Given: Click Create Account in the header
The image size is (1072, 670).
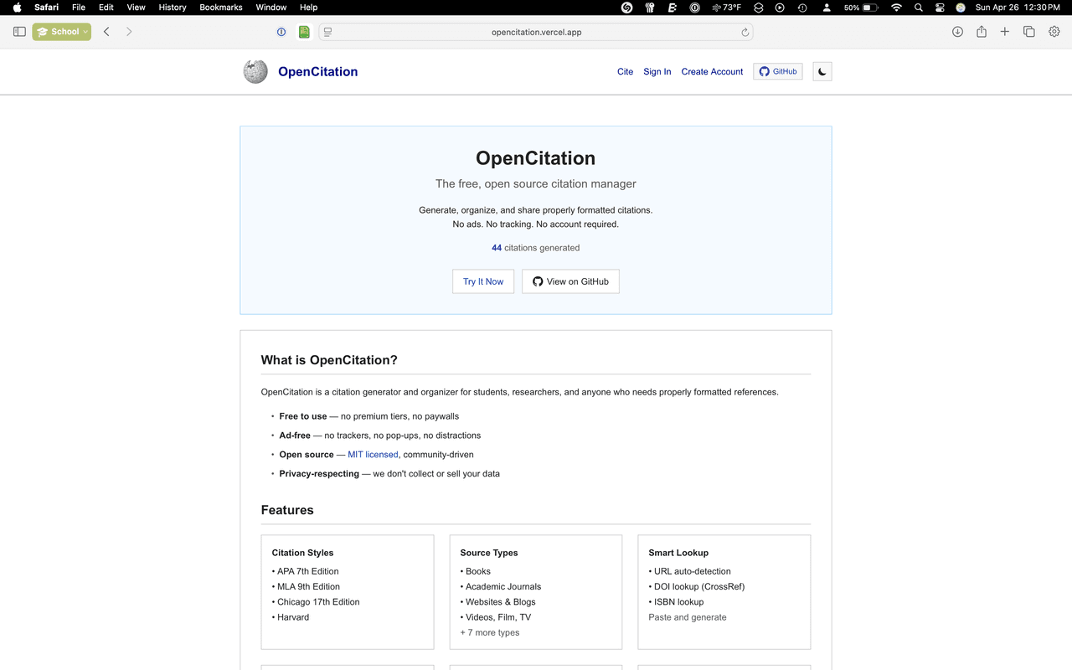Looking at the screenshot, I should click(x=712, y=71).
